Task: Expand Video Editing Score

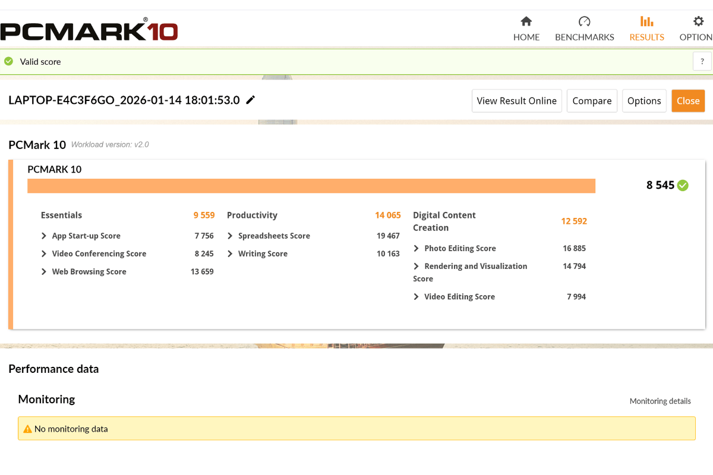Action: click(416, 296)
